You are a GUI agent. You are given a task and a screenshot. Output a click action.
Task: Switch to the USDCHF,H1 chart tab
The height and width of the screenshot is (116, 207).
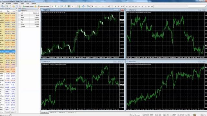pos(71,112)
